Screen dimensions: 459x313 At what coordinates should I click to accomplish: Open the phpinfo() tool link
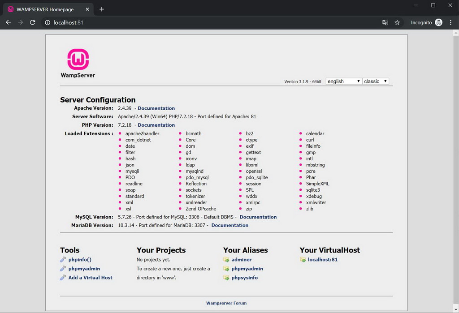(80, 259)
